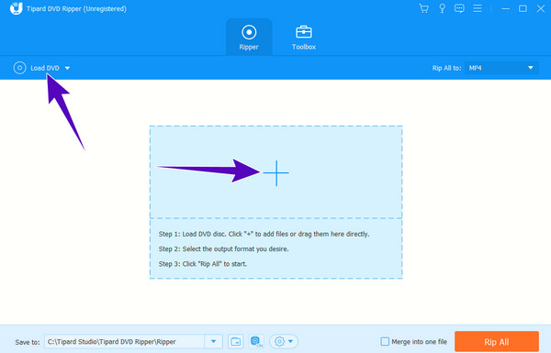Click the Save to path field
Image resolution: width=551 pixels, height=353 pixels.
click(124, 341)
